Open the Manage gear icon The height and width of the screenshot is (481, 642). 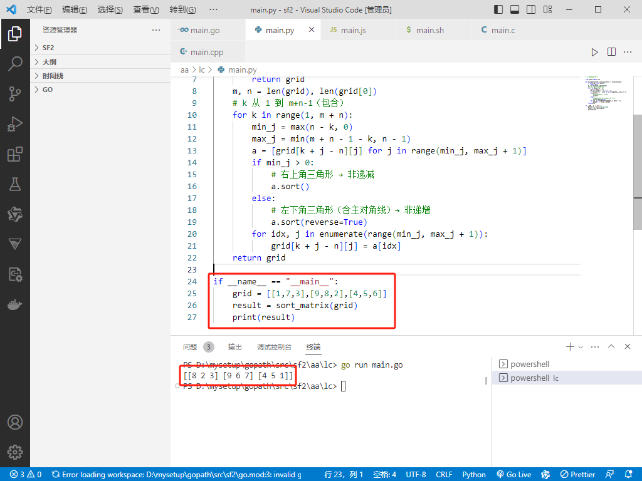click(x=15, y=452)
